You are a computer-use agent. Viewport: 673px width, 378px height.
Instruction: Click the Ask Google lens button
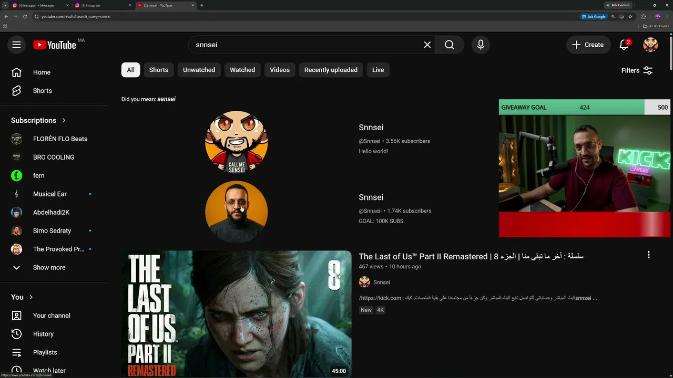click(594, 16)
